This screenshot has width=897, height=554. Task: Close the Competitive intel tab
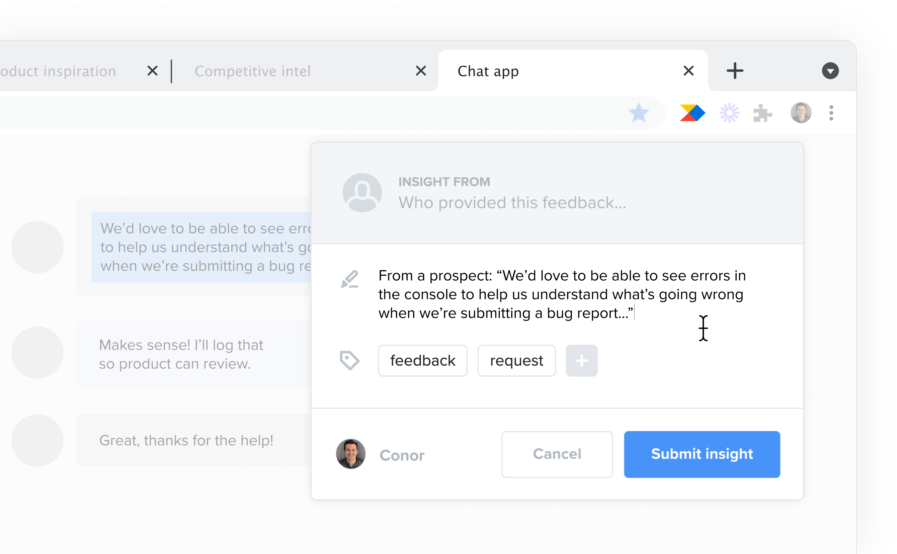420,70
